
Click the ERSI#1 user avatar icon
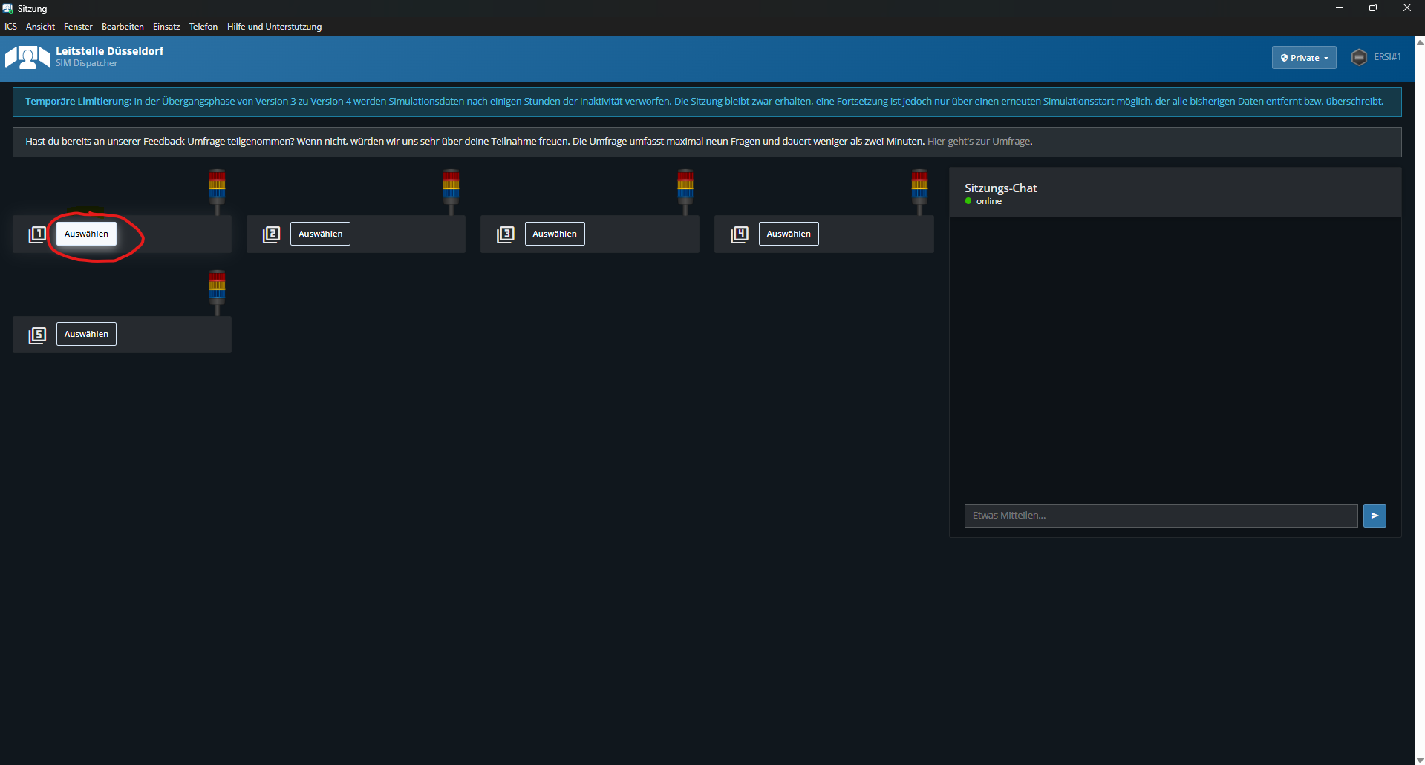tap(1358, 57)
